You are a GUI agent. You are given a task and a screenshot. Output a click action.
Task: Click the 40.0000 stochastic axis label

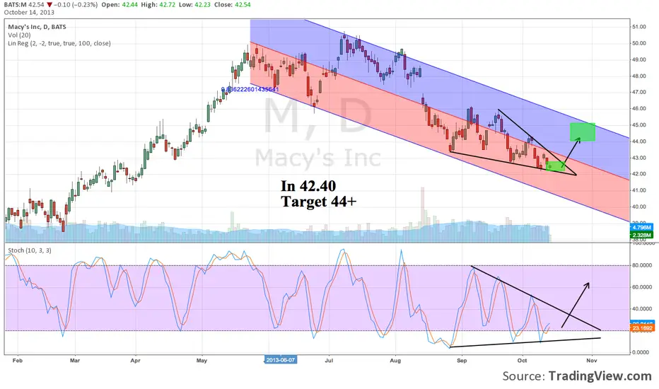[642, 308]
